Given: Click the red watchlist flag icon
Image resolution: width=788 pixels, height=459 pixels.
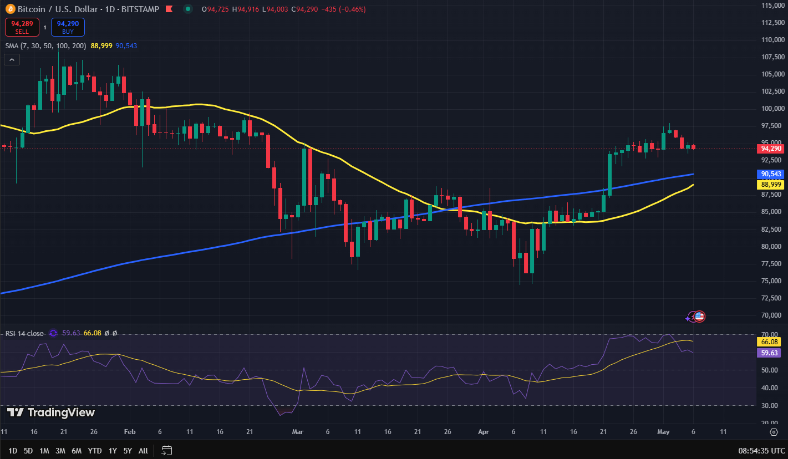Looking at the screenshot, I should click(x=169, y=9).
